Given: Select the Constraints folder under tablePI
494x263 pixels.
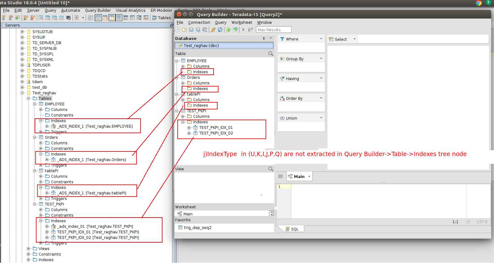Looking at the screenshot, I should [62, 182].
